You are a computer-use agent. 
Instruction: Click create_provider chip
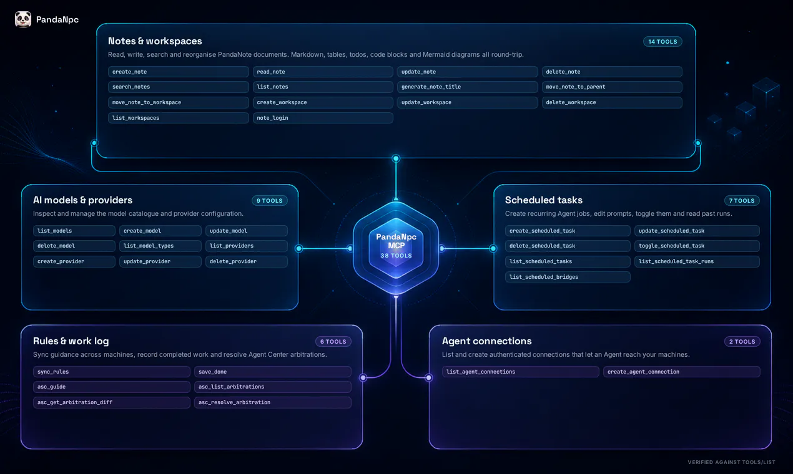(74, 261)
